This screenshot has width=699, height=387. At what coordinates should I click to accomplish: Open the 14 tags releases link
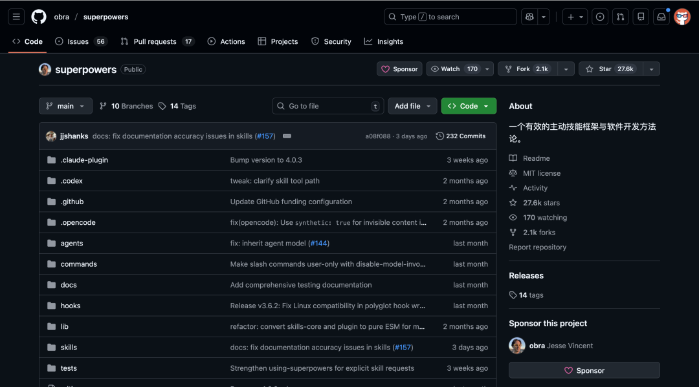point(526,295)
